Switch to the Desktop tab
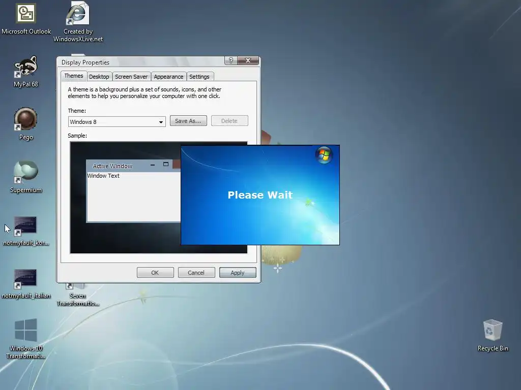The height and width of the screenshot is (390, 521). 99,77
